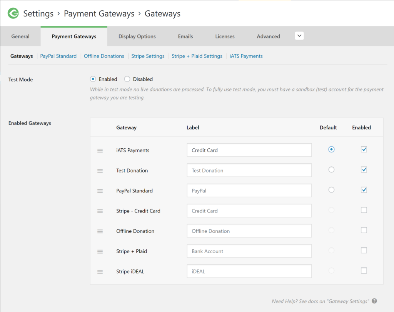Edit the Bank Account label field
The image size is (394, 312).
point(249,251)
